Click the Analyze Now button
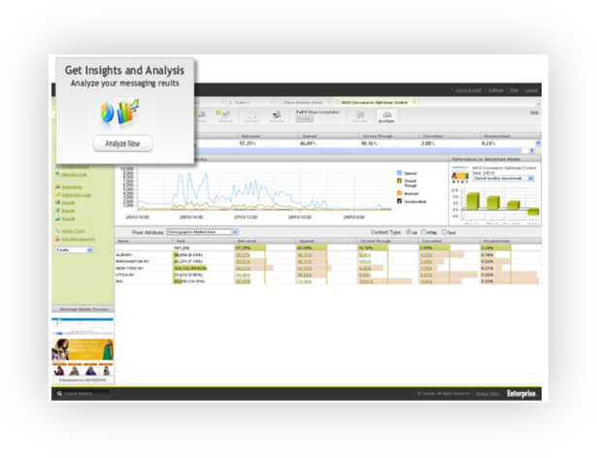This screenshot has width=597, height=458. tap(123, 144)
